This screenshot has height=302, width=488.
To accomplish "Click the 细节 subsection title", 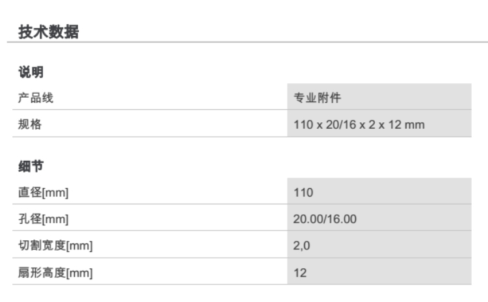I will (30, 167).
